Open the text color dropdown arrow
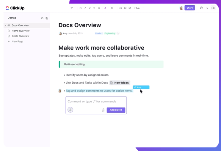221x151 pixels. click(x=108, y=8)
